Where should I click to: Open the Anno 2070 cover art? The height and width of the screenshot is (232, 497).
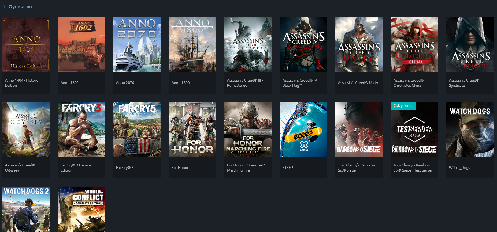(x=137, y=44)
